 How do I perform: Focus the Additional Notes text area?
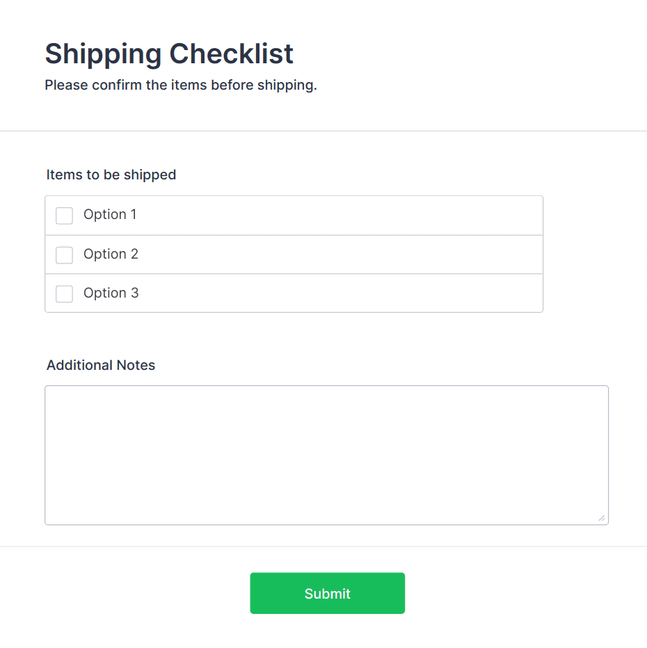pyautogui.click(x=326, y=455)
